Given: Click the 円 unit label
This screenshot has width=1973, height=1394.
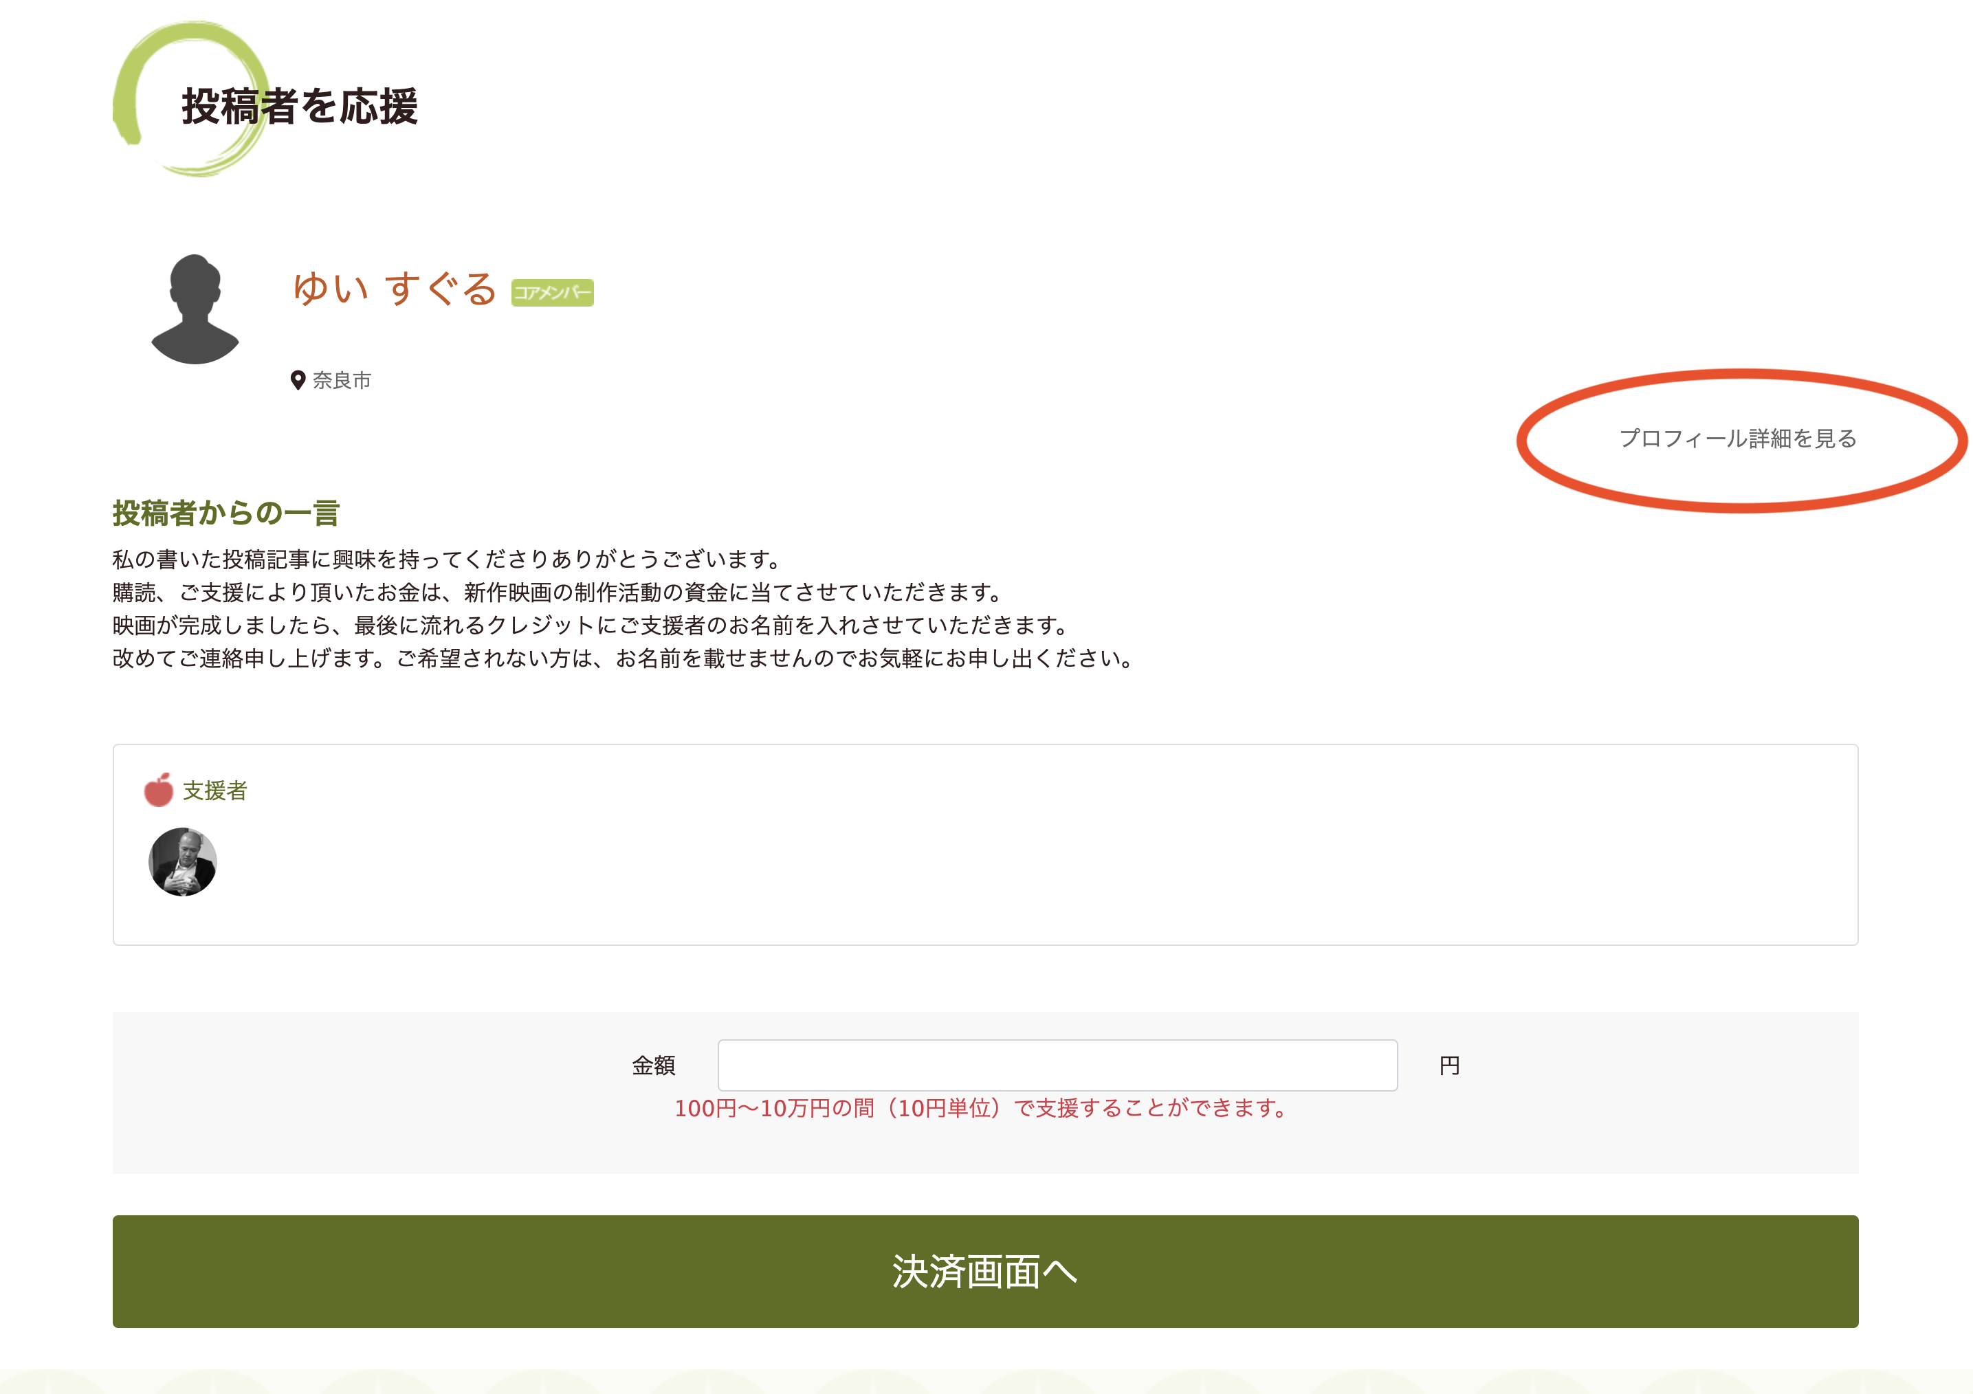Looking at the screenshot, I should click(1449, 1065).
